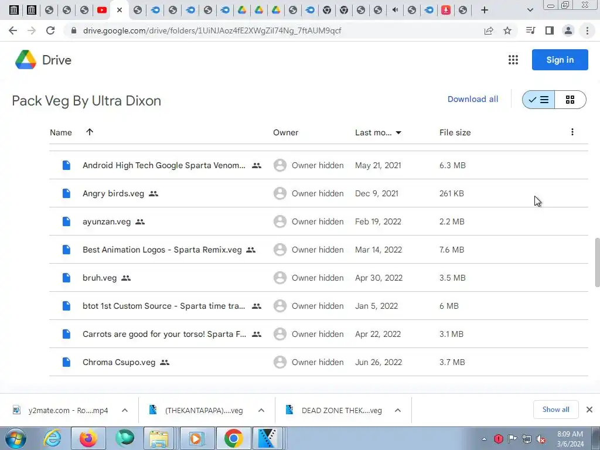Click shared icon next to bruh.veg

click(126, 278)
